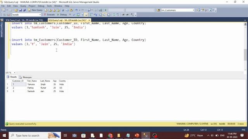Click the Find in Files icon
This screenshot has width=248, height=139.
(x=158, y=10)
